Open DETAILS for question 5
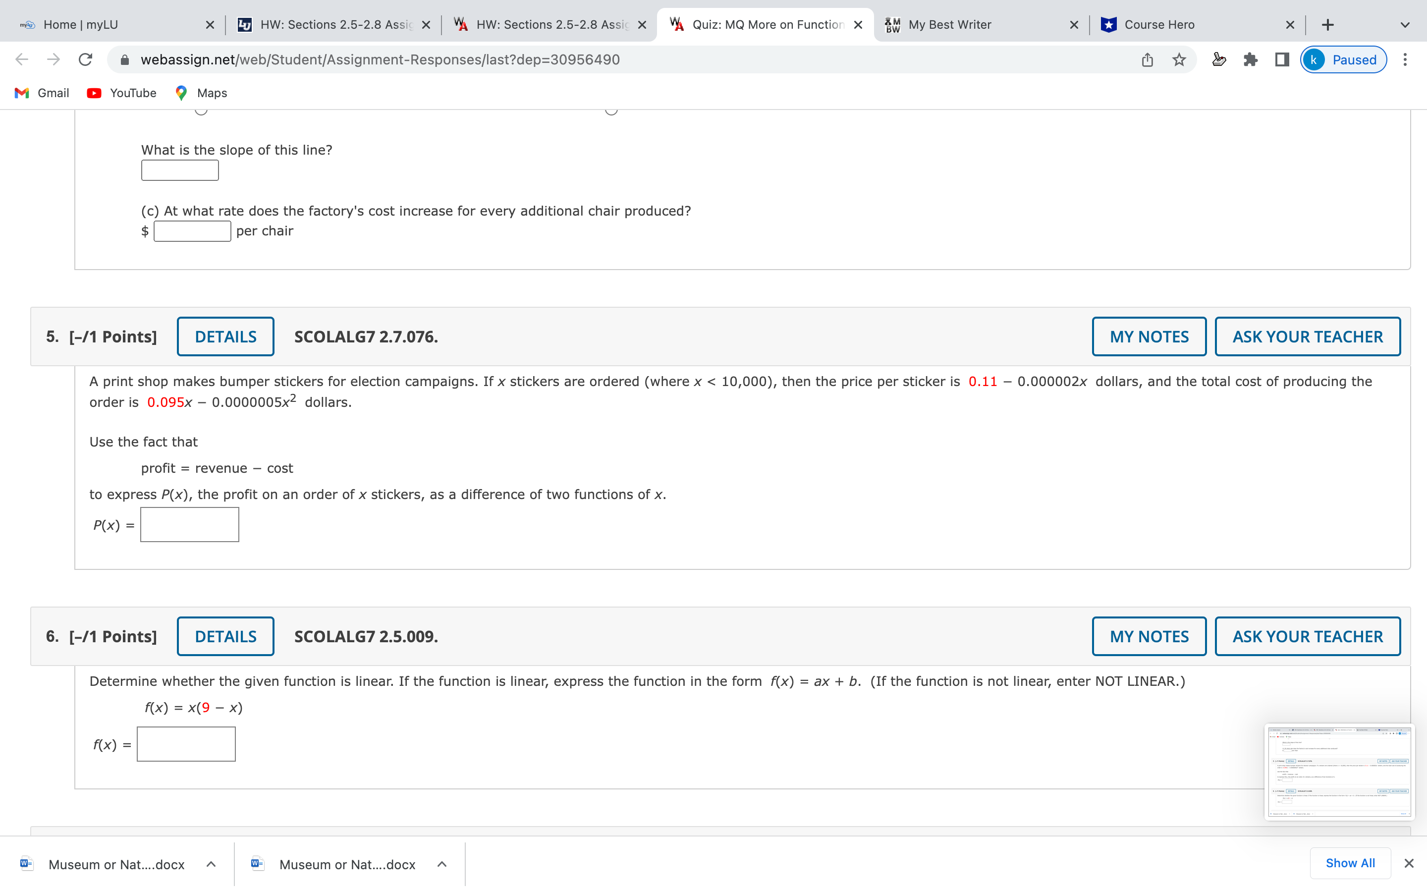Viewport: 1427px width, 892px height. 225,337
